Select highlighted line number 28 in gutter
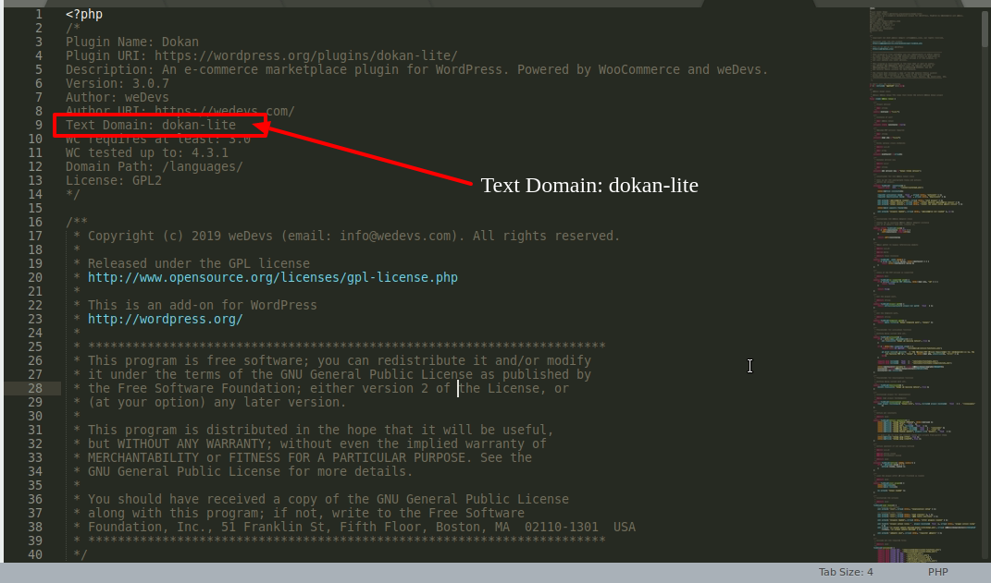991x583 pixels. (x=35, y=389)
